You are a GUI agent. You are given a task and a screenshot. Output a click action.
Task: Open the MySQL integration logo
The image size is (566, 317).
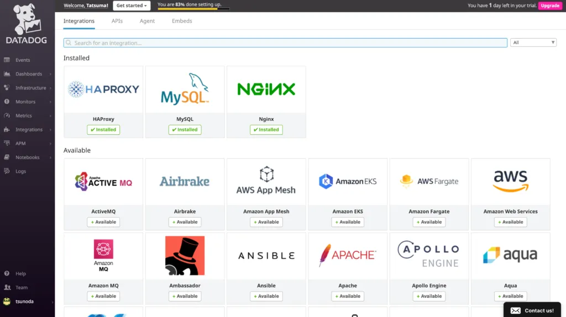185,89
